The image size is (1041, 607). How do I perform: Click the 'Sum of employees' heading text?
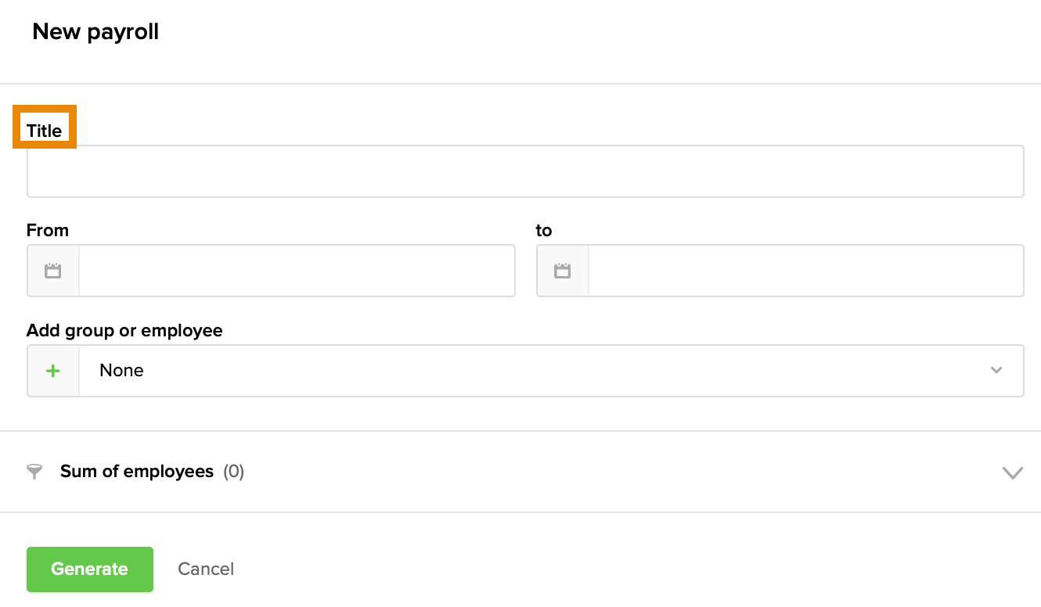(137, 472)
